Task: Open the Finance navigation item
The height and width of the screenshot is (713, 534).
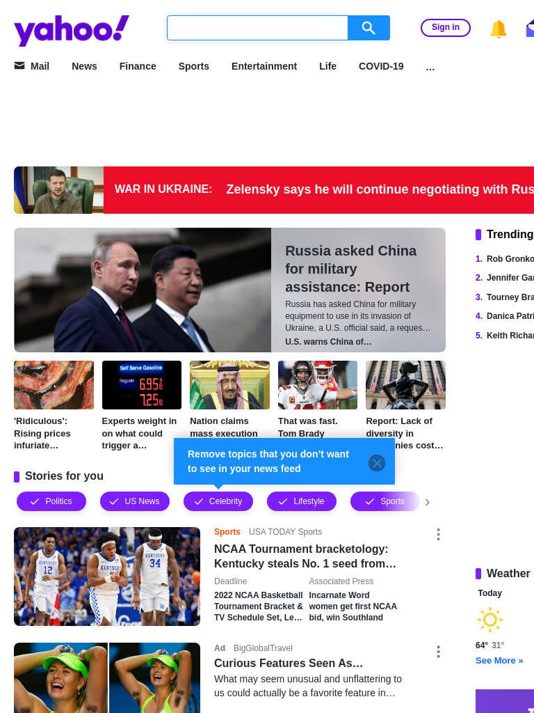Action: coord(138,66)
